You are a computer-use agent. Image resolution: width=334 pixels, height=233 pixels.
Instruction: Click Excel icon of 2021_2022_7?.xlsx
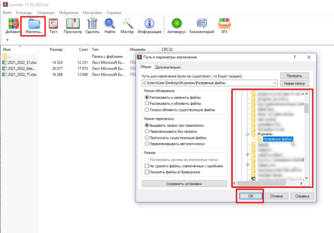coord(5,75)
